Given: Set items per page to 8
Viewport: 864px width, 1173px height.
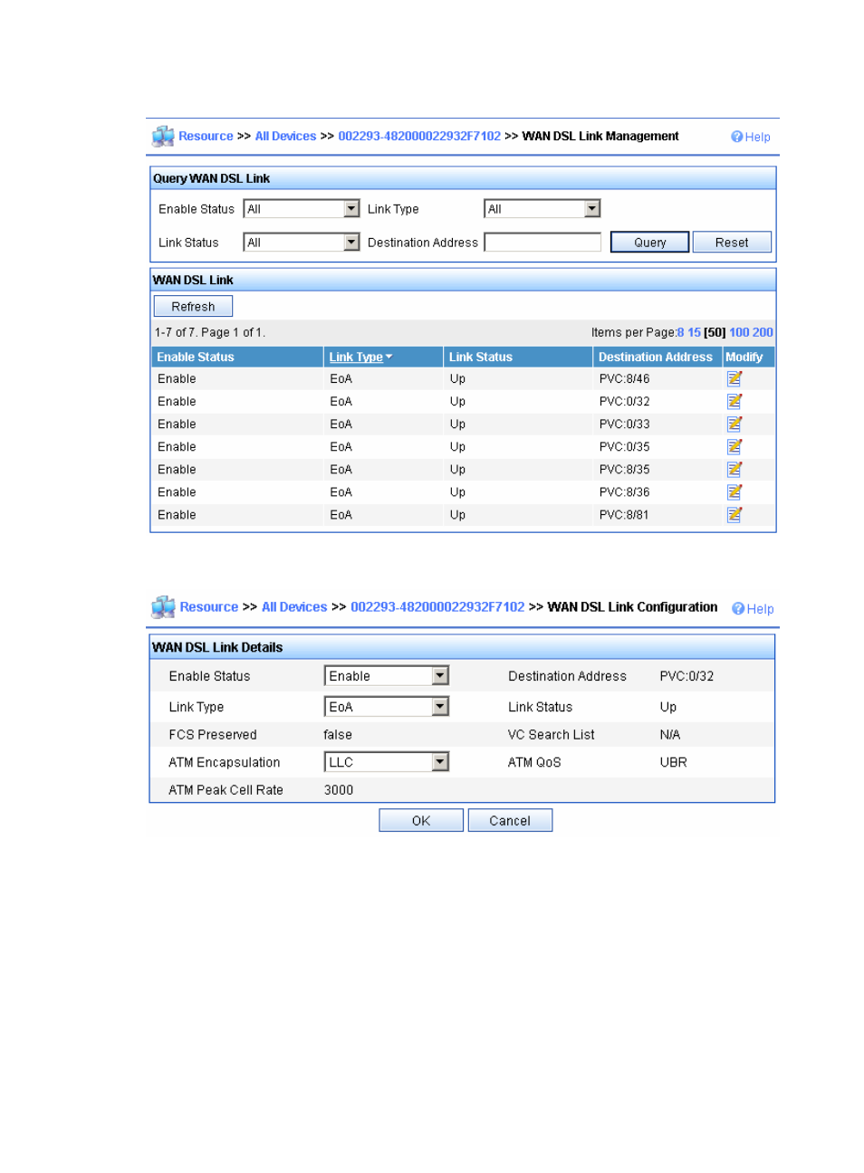Looking at the screenshot, I should pyautogui.click(x=681, y=332).
